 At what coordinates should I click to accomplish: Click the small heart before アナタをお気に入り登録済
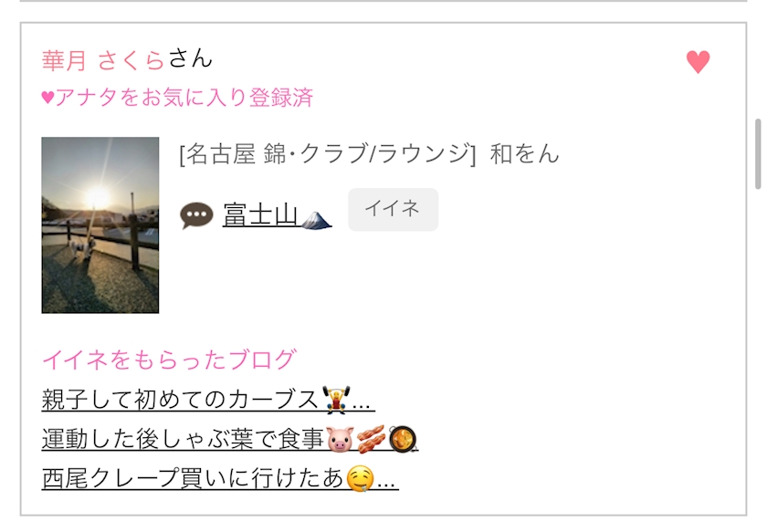(x=47, y=98)
